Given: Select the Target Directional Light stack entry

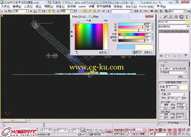Looking at the screenshot, I should (x=174, y=32).
